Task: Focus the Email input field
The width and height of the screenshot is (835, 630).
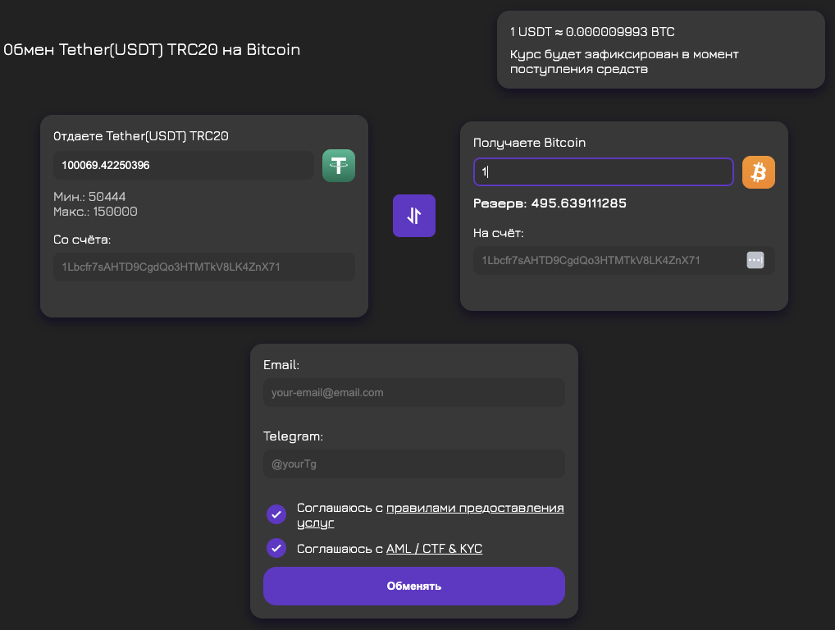Action: (x=413, y=392)
